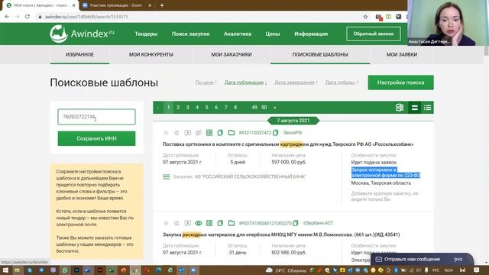Open tender Закупка расходных материалов
Screen dimensions: 489x275
(x=281, y=235)
